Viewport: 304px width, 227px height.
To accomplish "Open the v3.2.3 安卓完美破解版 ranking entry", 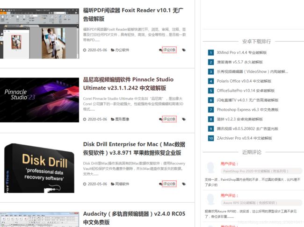I will tap(239, 119).
